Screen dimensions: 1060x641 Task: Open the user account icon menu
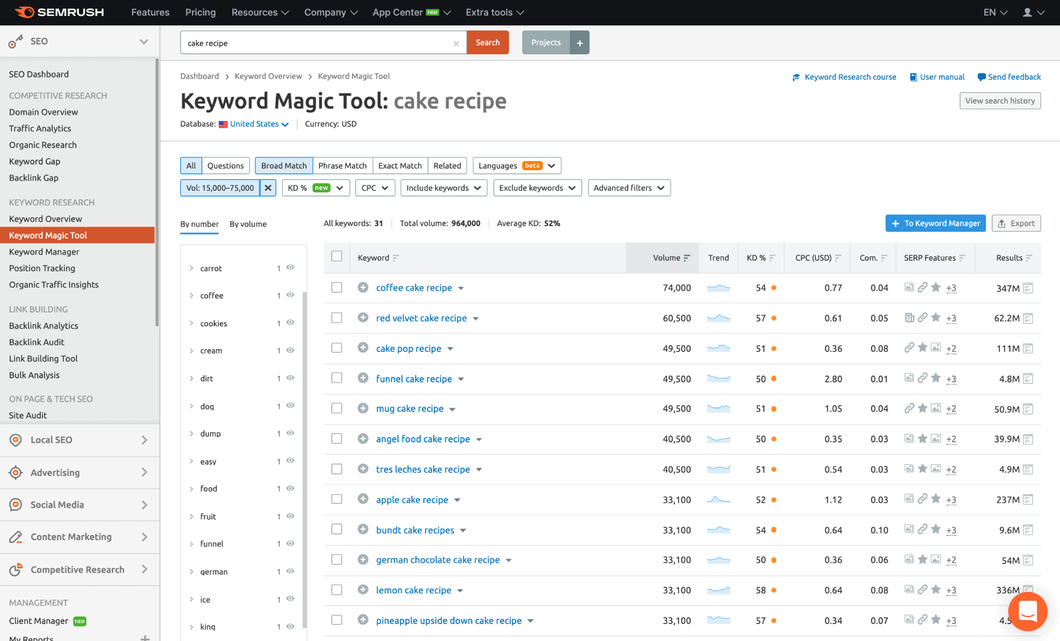(1033, 12)
